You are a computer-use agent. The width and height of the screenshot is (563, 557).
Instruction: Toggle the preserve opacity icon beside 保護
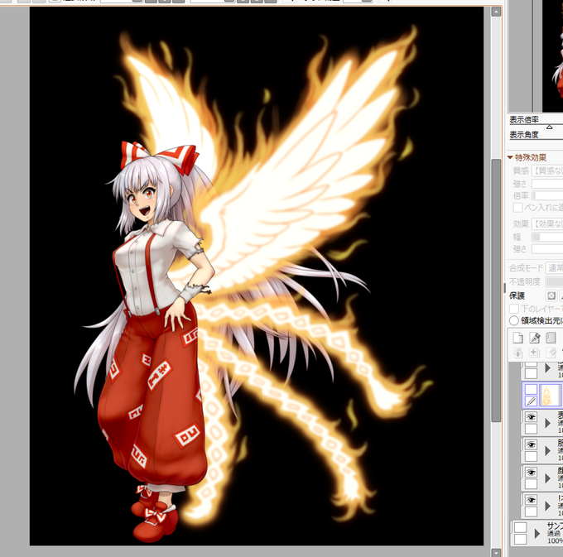551,295
